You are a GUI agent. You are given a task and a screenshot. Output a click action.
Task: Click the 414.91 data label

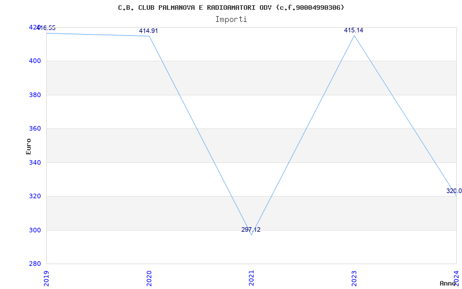click(x=148, y=31)
